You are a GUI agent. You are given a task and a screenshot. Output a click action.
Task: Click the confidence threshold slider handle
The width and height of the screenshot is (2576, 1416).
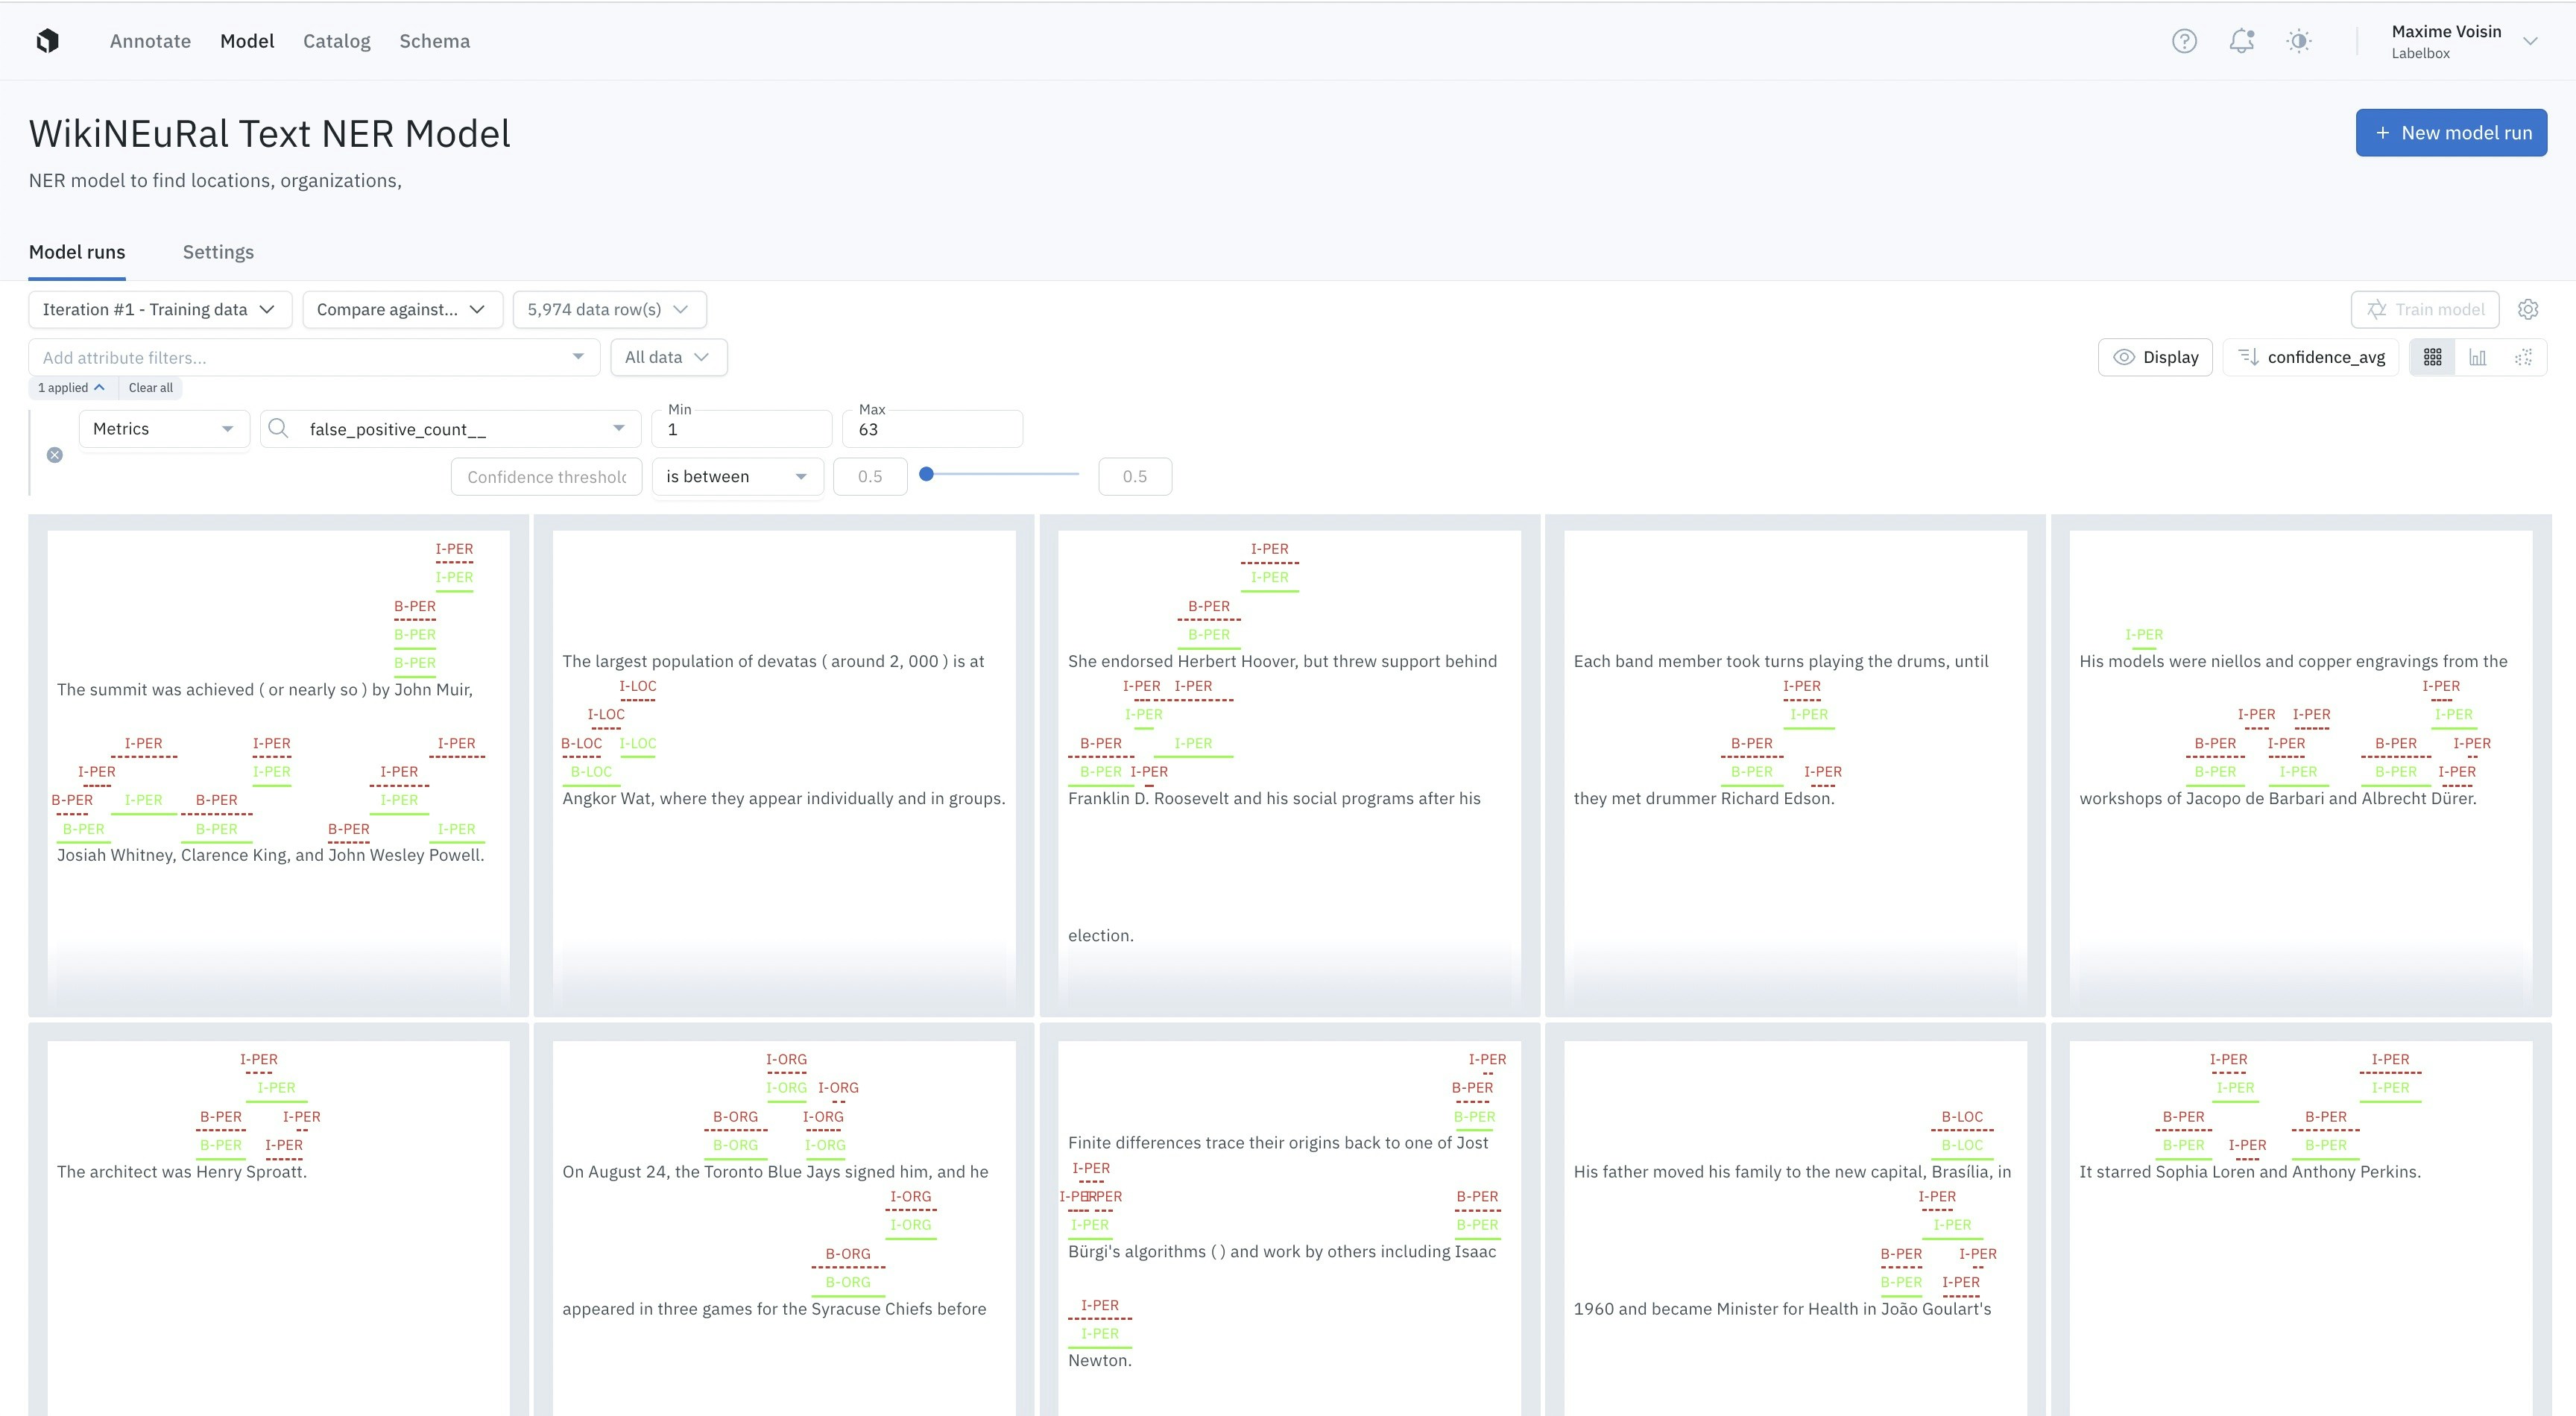926,474
